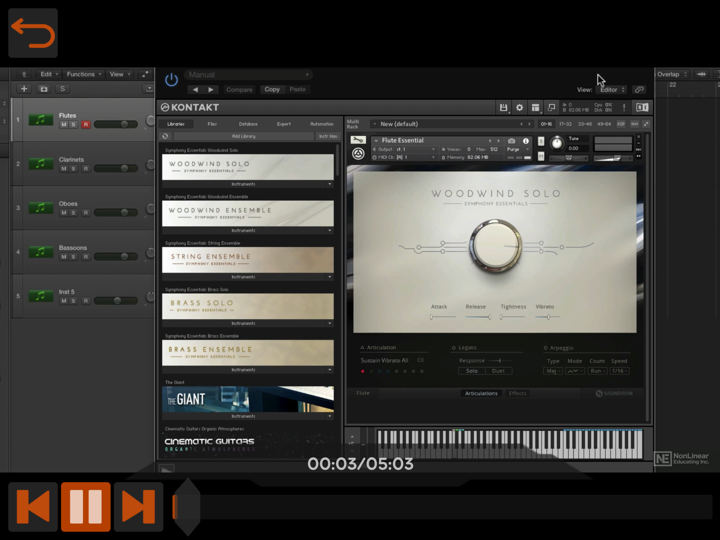Click the orange back arrow icon
Image resolution: width=720 pixels, height=540 pixels.
(x=33, y=33)
